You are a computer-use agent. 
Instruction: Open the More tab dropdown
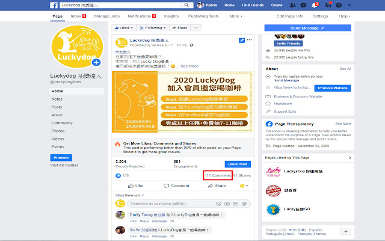(236, 16)
